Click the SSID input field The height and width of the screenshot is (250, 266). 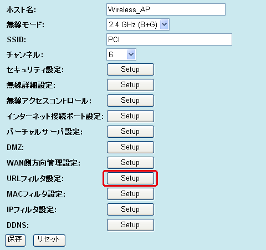pyautogui.click(x=169, y=39)
